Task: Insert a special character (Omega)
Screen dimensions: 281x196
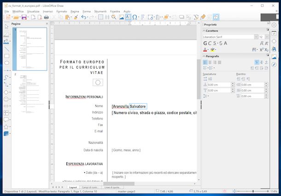Action: click(135, 17)
